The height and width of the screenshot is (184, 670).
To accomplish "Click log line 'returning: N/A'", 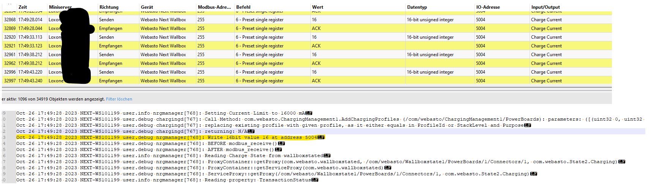I will coord(135,131).
